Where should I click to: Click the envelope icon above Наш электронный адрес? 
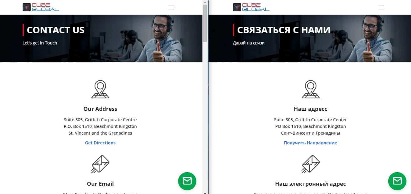(x=310, y=164)
